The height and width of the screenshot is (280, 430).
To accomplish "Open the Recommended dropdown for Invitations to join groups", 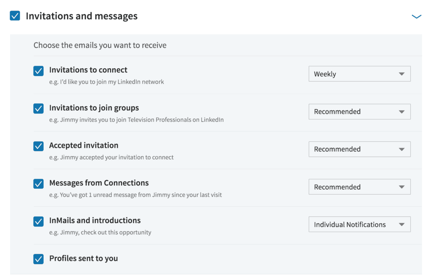I will coord(359,111).
